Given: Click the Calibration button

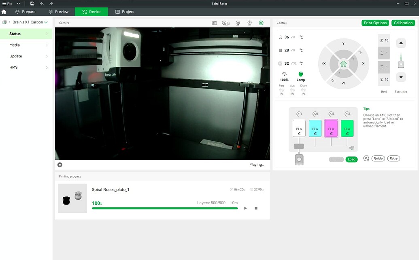Looking at the screenshot, I should [x=403, y=23].
